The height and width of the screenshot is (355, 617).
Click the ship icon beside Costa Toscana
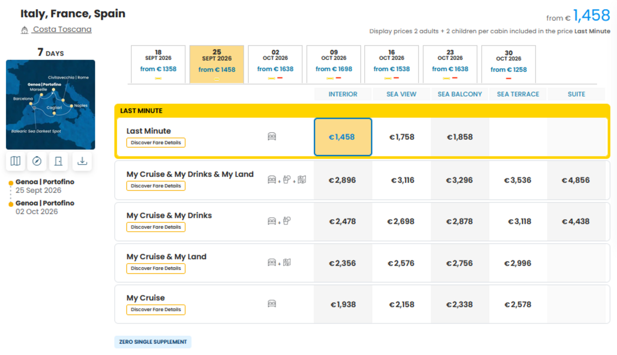[x=24, y=30]
